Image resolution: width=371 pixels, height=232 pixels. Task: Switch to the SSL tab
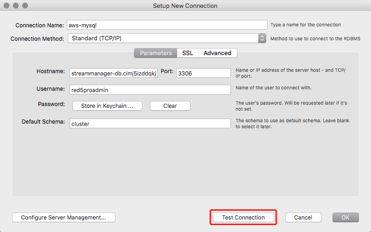[188, 53]
